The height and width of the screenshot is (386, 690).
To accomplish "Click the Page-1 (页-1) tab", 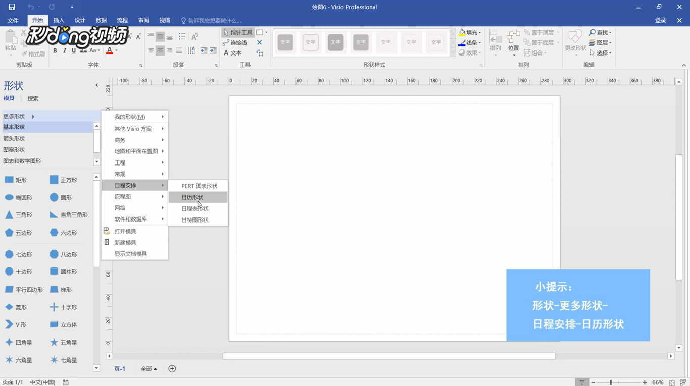I will point(120,369).
